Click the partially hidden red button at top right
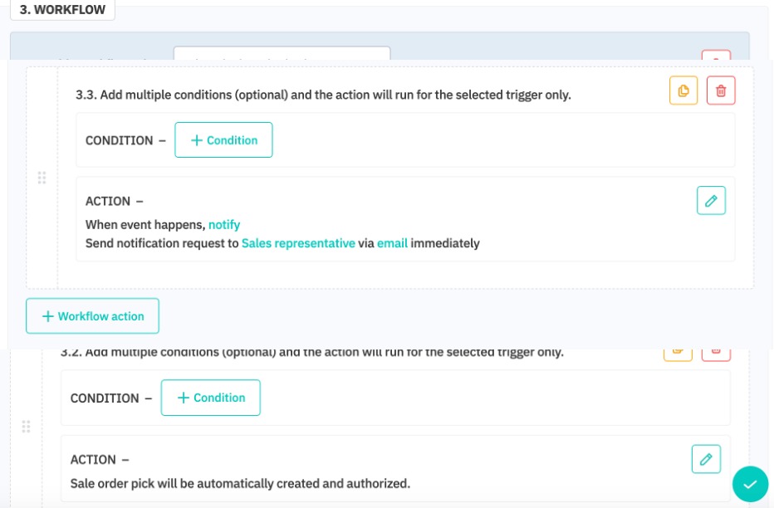Viewport: 774px width, 508px height. [x=716, y=56]
